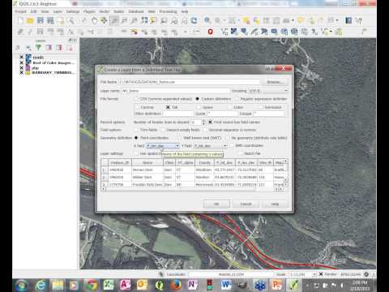Click Cancel in the delimited text dialog
This screenshot has height=292, width=389.
[x=246, y=204]
